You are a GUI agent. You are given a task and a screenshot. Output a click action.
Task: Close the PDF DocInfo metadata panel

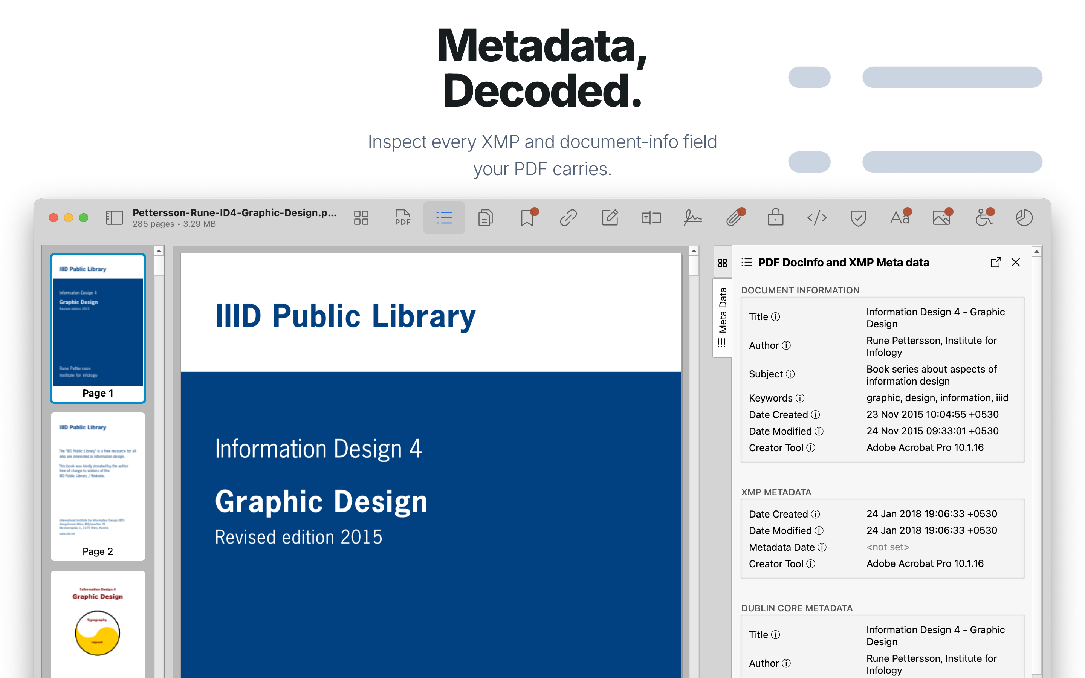point(1016,262)
